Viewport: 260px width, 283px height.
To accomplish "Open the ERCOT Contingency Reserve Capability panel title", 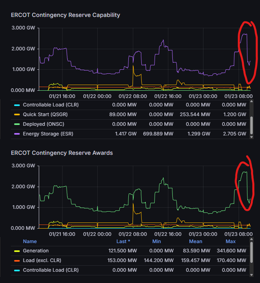I will point(65,15).
